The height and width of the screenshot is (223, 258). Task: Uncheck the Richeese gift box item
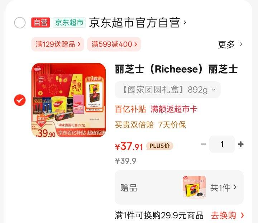point(20,100)
